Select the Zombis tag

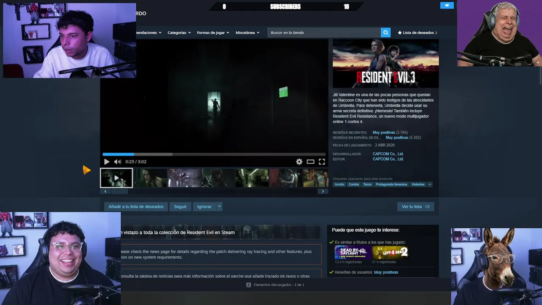click(x=354, y=184)
